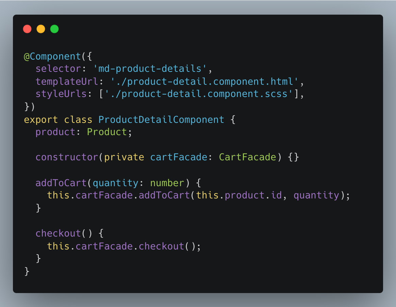Click the CartFacade type in constructor
This screenshot has height=307, width=396.
[247, 157]
